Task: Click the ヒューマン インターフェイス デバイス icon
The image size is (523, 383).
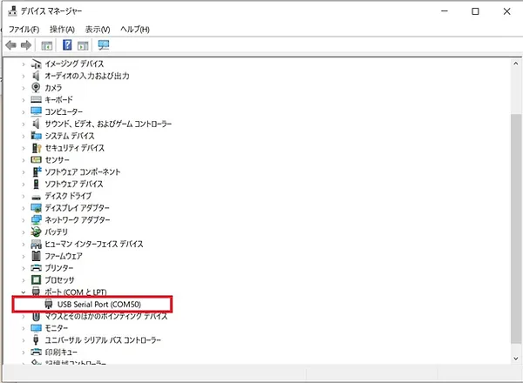Action: click(x=36, y=244)
